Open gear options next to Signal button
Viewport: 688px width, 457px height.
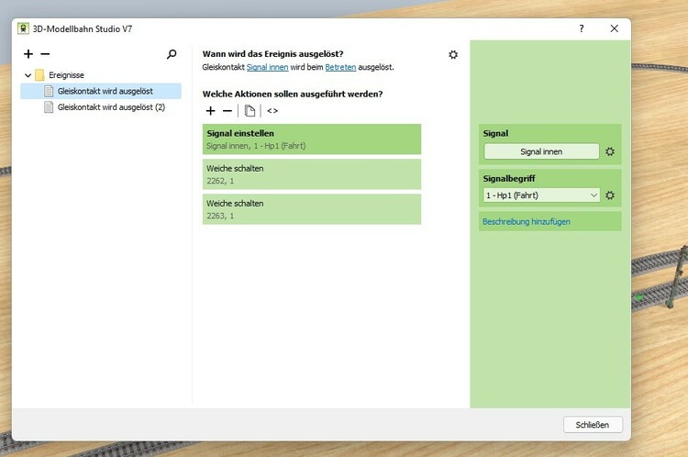(x=610, y=151)
